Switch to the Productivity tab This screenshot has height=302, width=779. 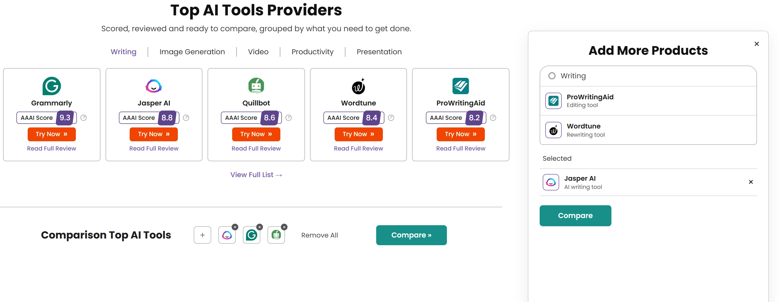312,52
